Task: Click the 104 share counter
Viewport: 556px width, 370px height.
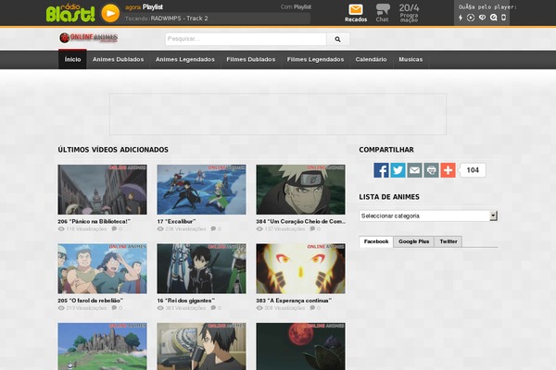Action: click(473, 170)
